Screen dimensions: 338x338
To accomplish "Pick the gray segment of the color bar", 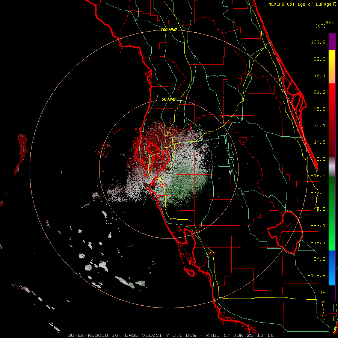I will click(x=332, y=167).
